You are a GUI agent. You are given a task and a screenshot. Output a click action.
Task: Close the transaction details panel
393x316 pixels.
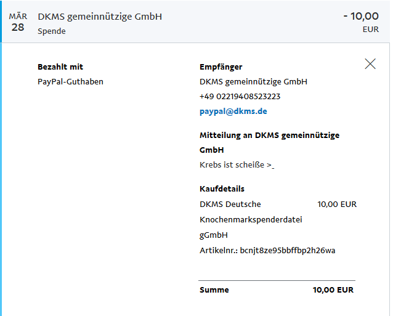point(370,63)
